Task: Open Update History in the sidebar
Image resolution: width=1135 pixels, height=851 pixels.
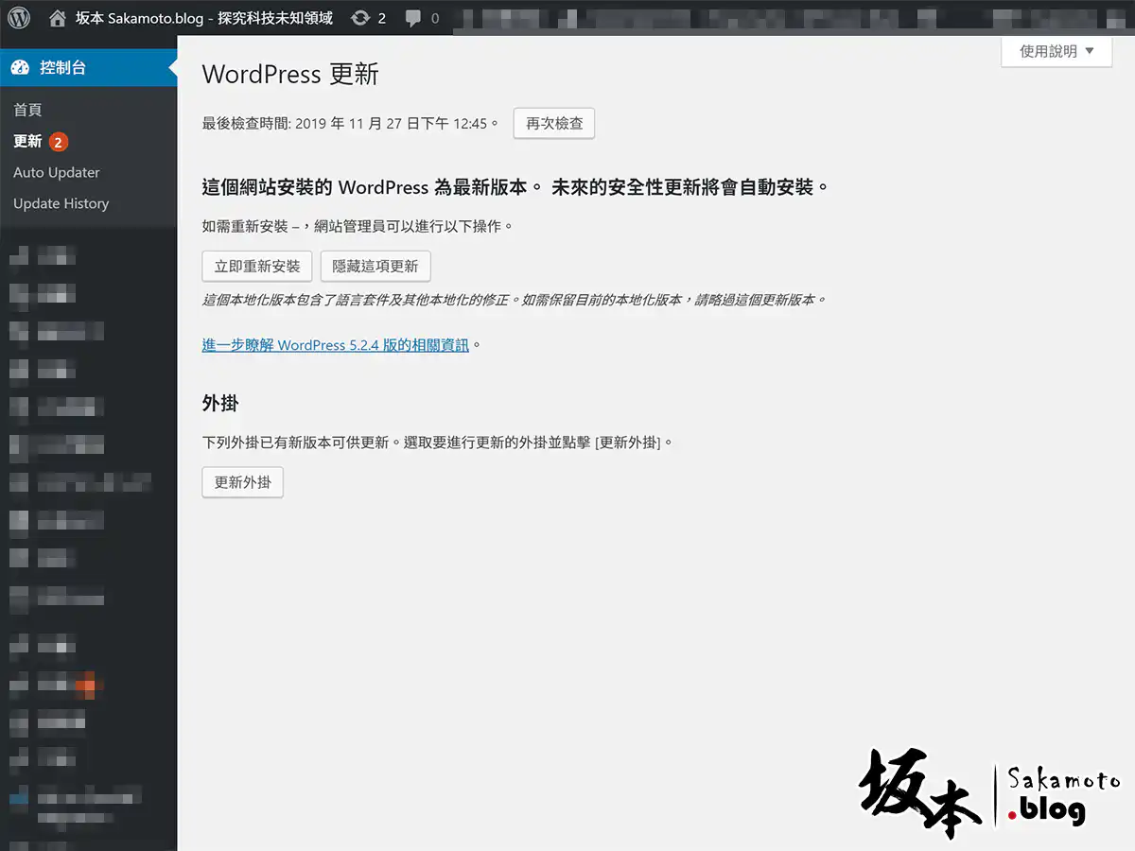Action: 61,203
